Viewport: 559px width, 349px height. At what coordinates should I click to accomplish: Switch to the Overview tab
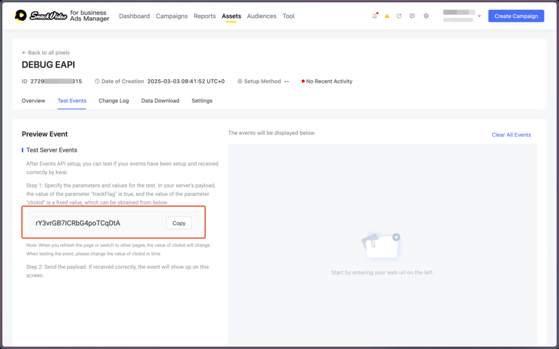pos(33,101)
